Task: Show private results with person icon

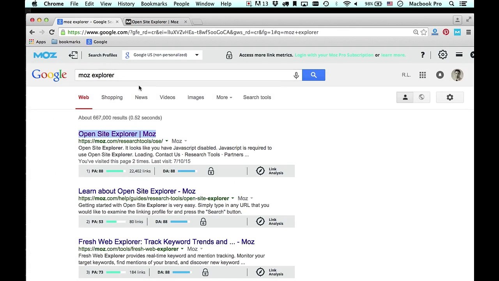Action: tap(405, 97)
